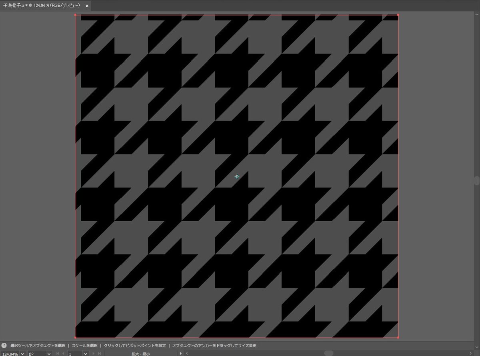Go to the previous artboard

tap(63, 354)
